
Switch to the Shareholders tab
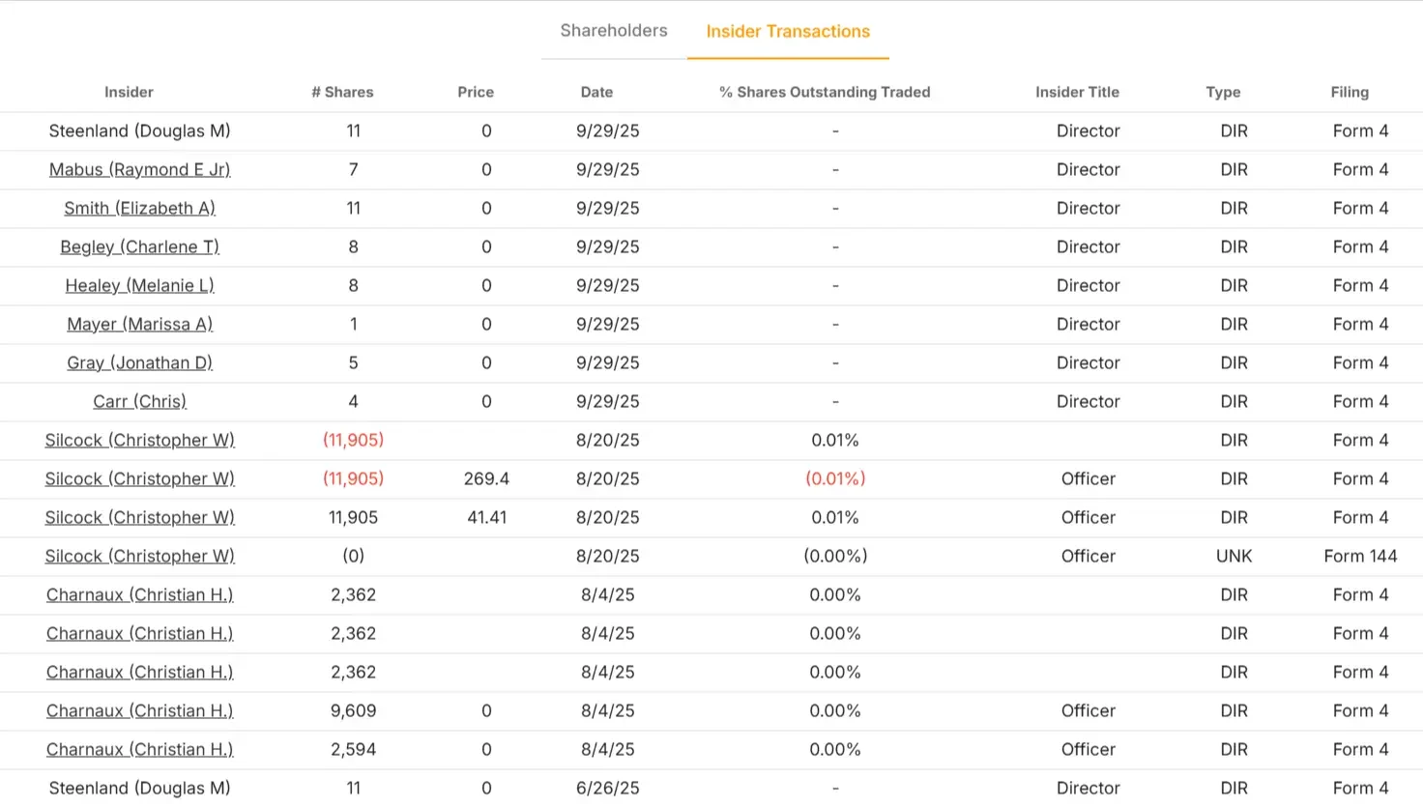[613, 30]
